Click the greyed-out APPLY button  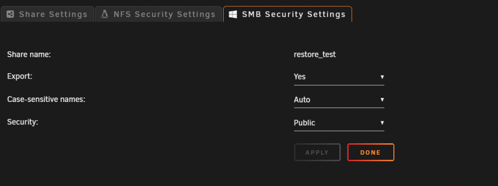pos(317,152)
